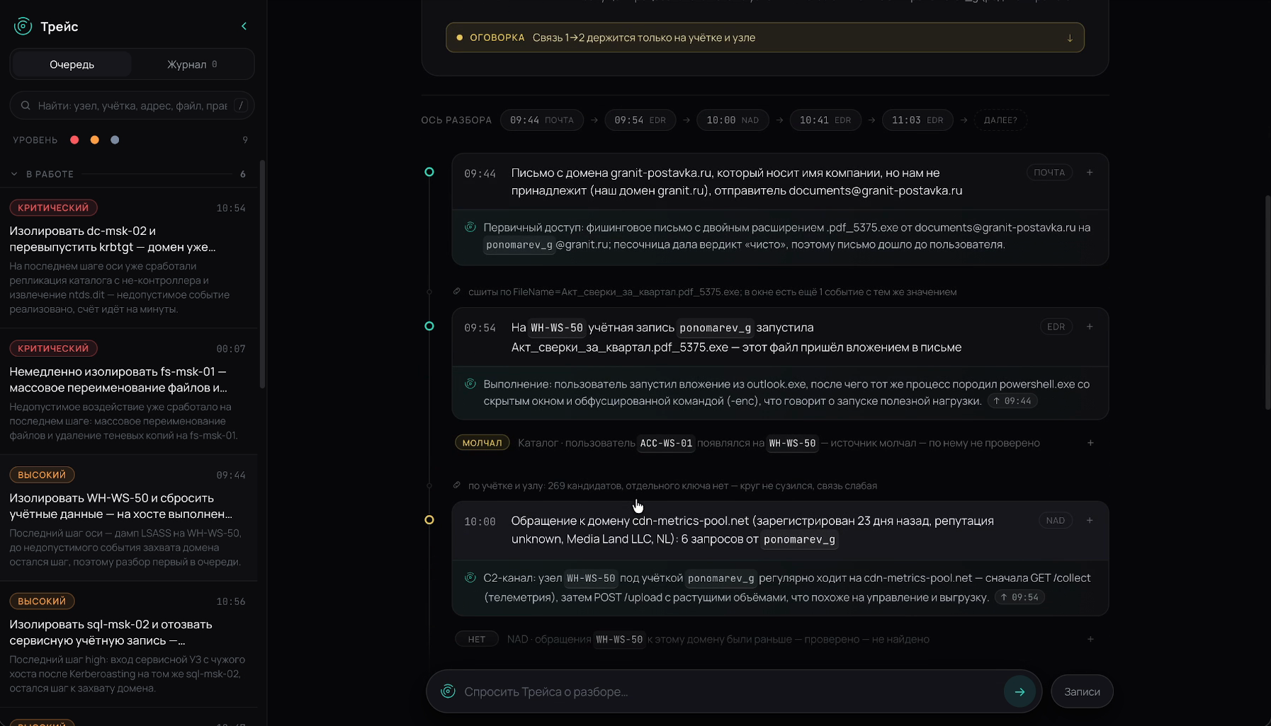The height and width of the screenshot is (726, 1271).
Task: Click the КРИТИЧЕСКИЙ badge on the dc-msk-02 card
Action: 53,208
